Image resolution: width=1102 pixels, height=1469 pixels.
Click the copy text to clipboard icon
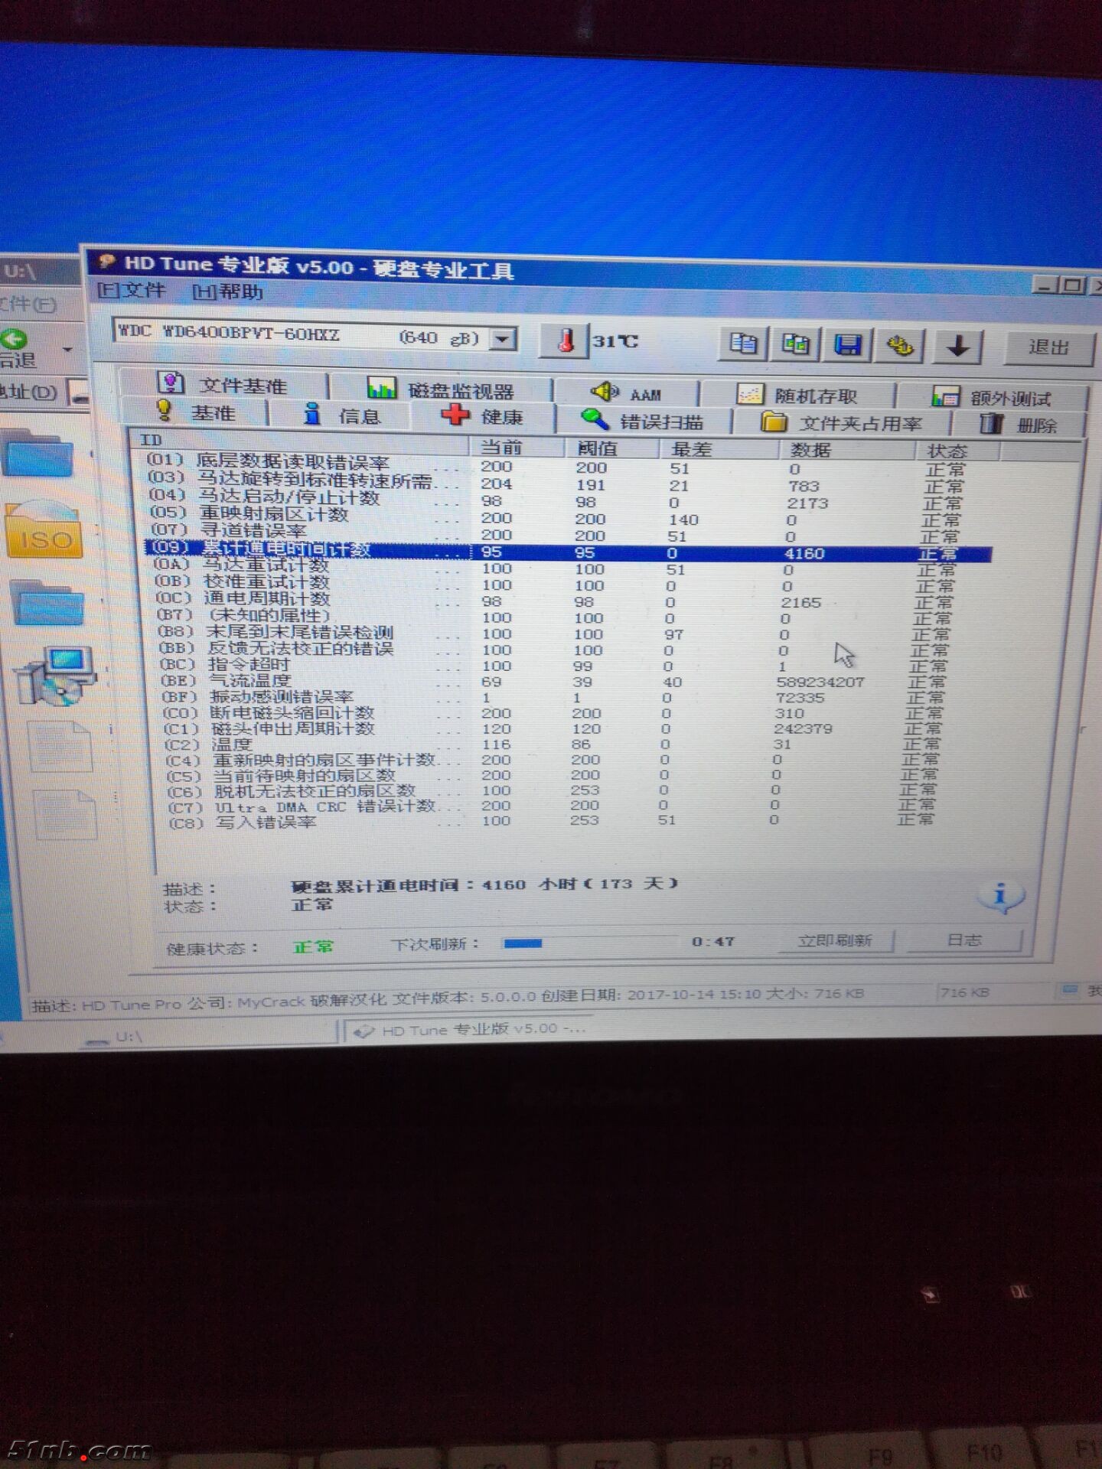click(x=742, y=345)
